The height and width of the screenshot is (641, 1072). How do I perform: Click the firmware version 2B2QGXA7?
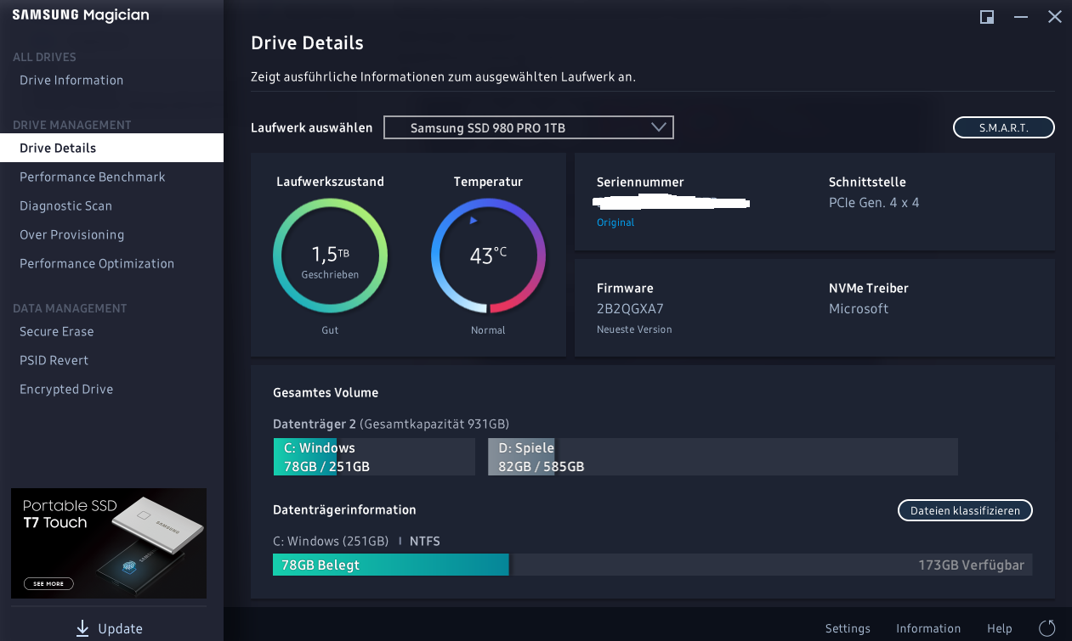tap(630, 309)
